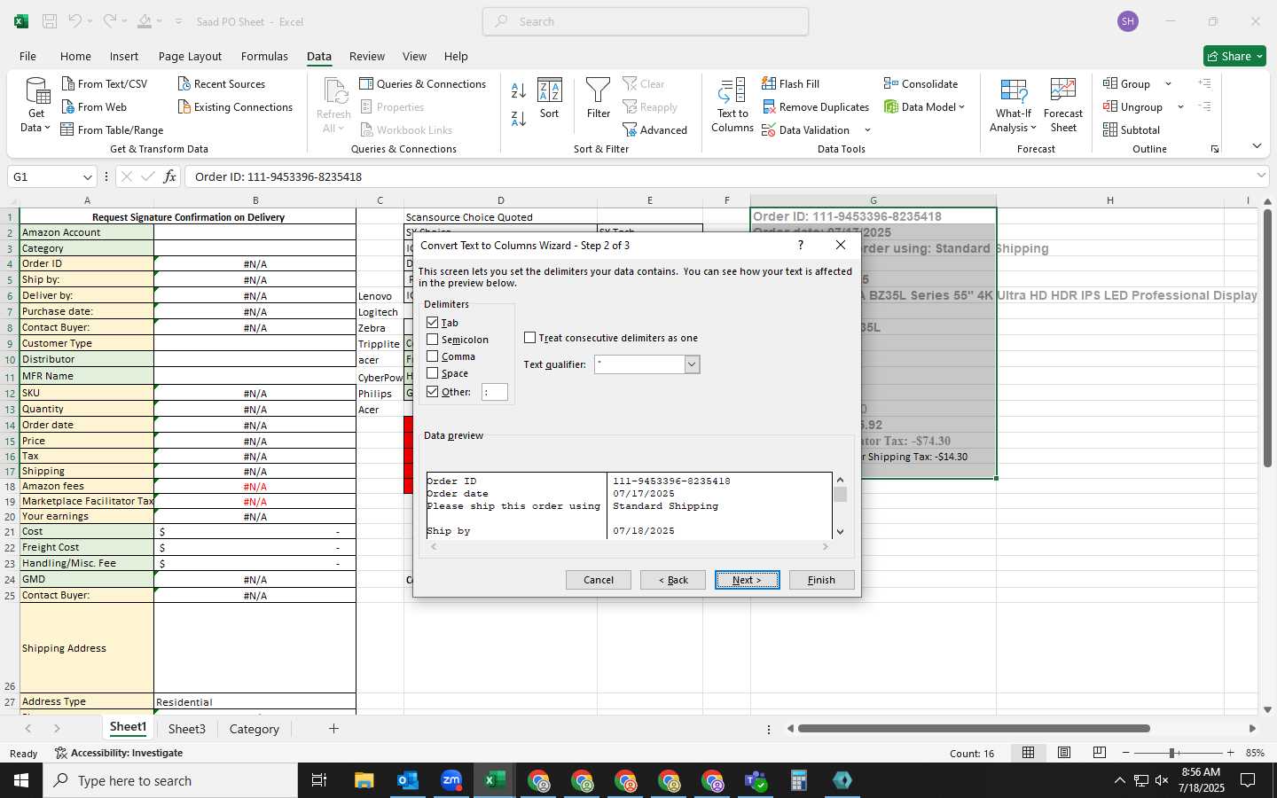Open the Text qualifier dropdown
Screen dimensions: 1277x798
click(x=692, y=364)
